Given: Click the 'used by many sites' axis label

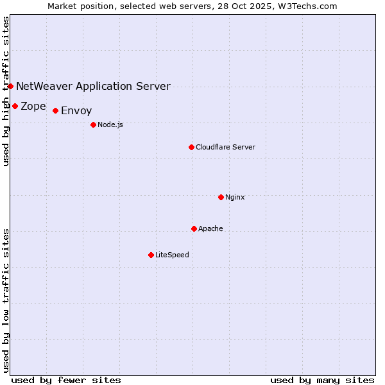Looking at the screenshot, I should 322,380.
